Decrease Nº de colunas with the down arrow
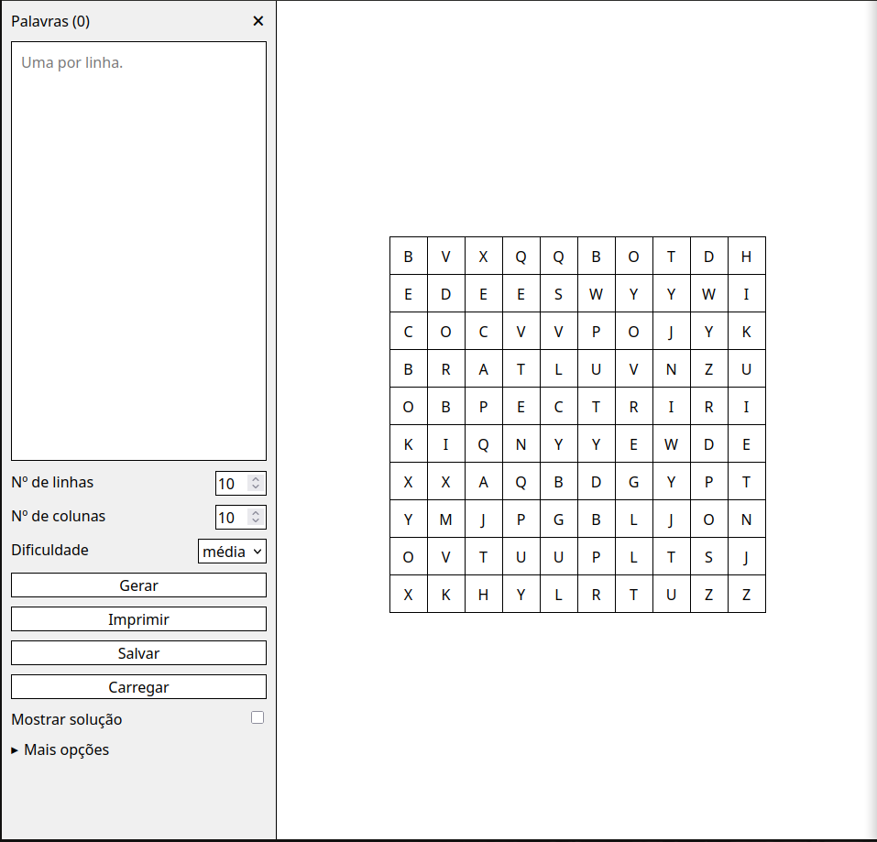Screen dimensions: 877x842 256,522
